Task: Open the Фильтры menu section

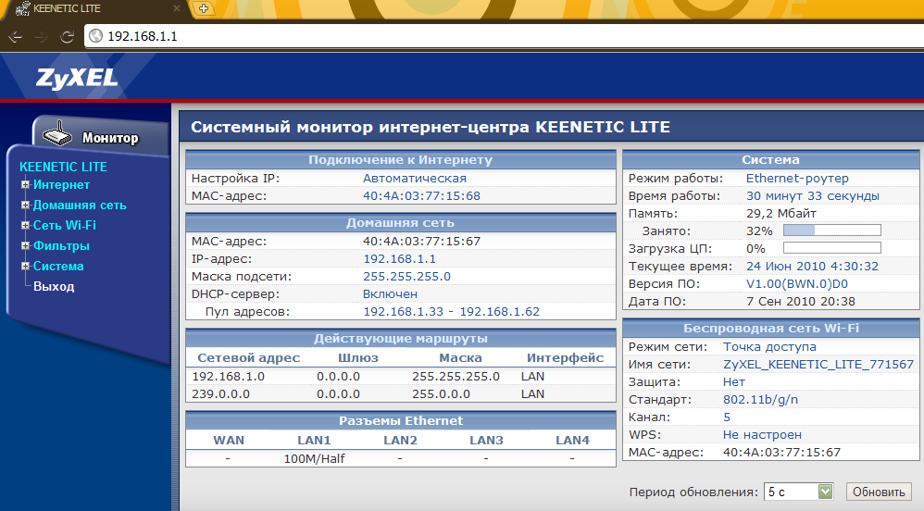Action: point(61,245)
